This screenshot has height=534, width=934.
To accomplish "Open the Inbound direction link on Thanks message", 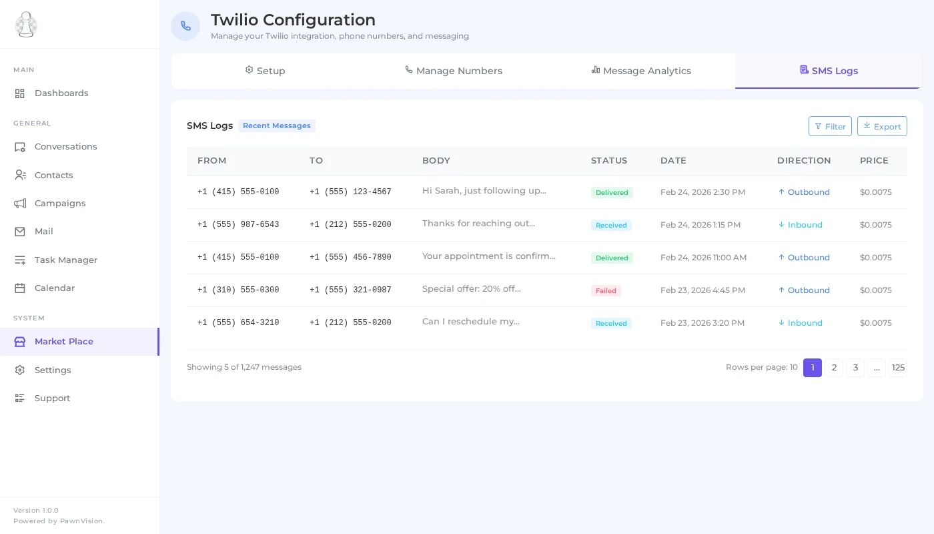I will pos(800,225).
